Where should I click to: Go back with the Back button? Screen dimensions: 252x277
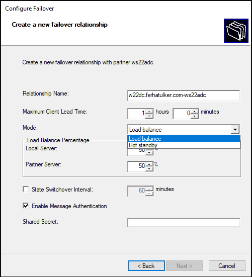(146, 266)
